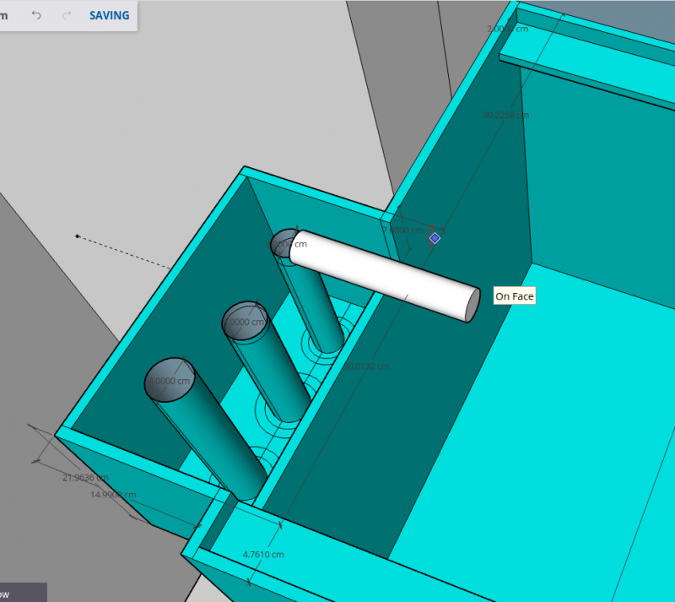Select the 30.0132 cm dimension label
Viewport: 675px width, 602px height.
click(366, 366)
